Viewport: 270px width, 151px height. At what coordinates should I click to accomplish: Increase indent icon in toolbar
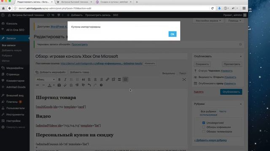(x=83, y=85)
